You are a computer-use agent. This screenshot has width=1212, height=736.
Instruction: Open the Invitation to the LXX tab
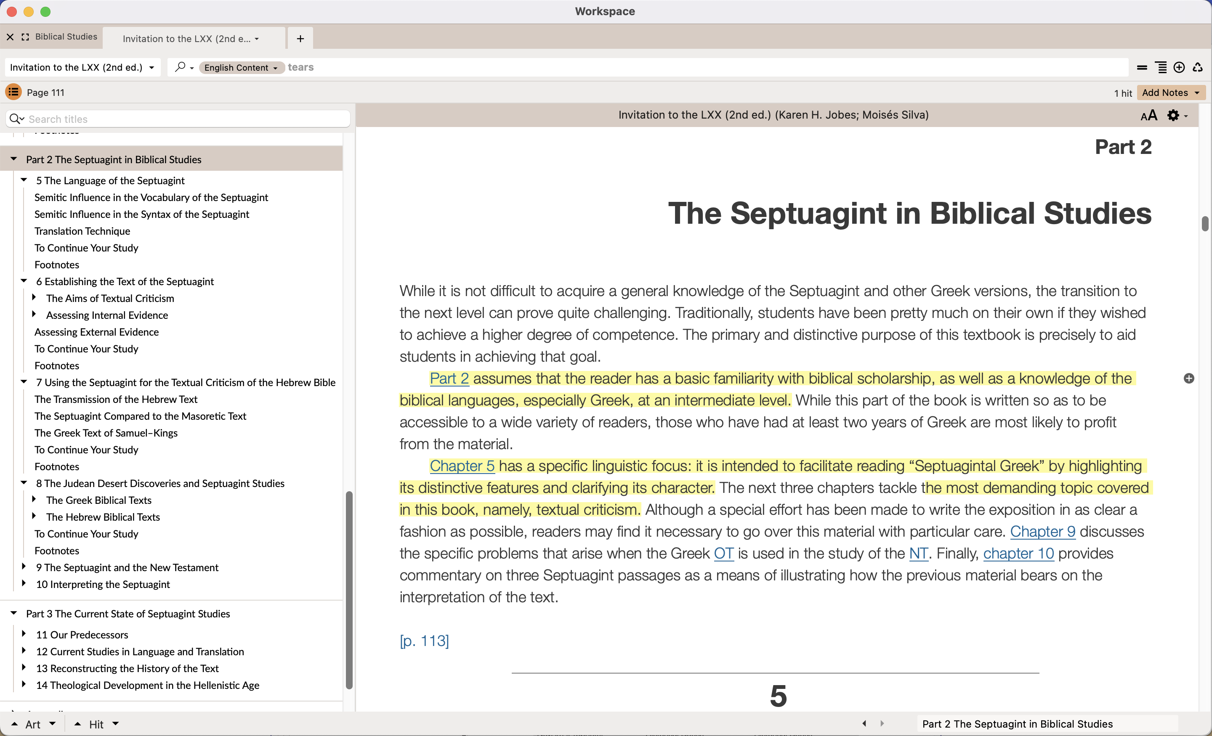point(190,39)
